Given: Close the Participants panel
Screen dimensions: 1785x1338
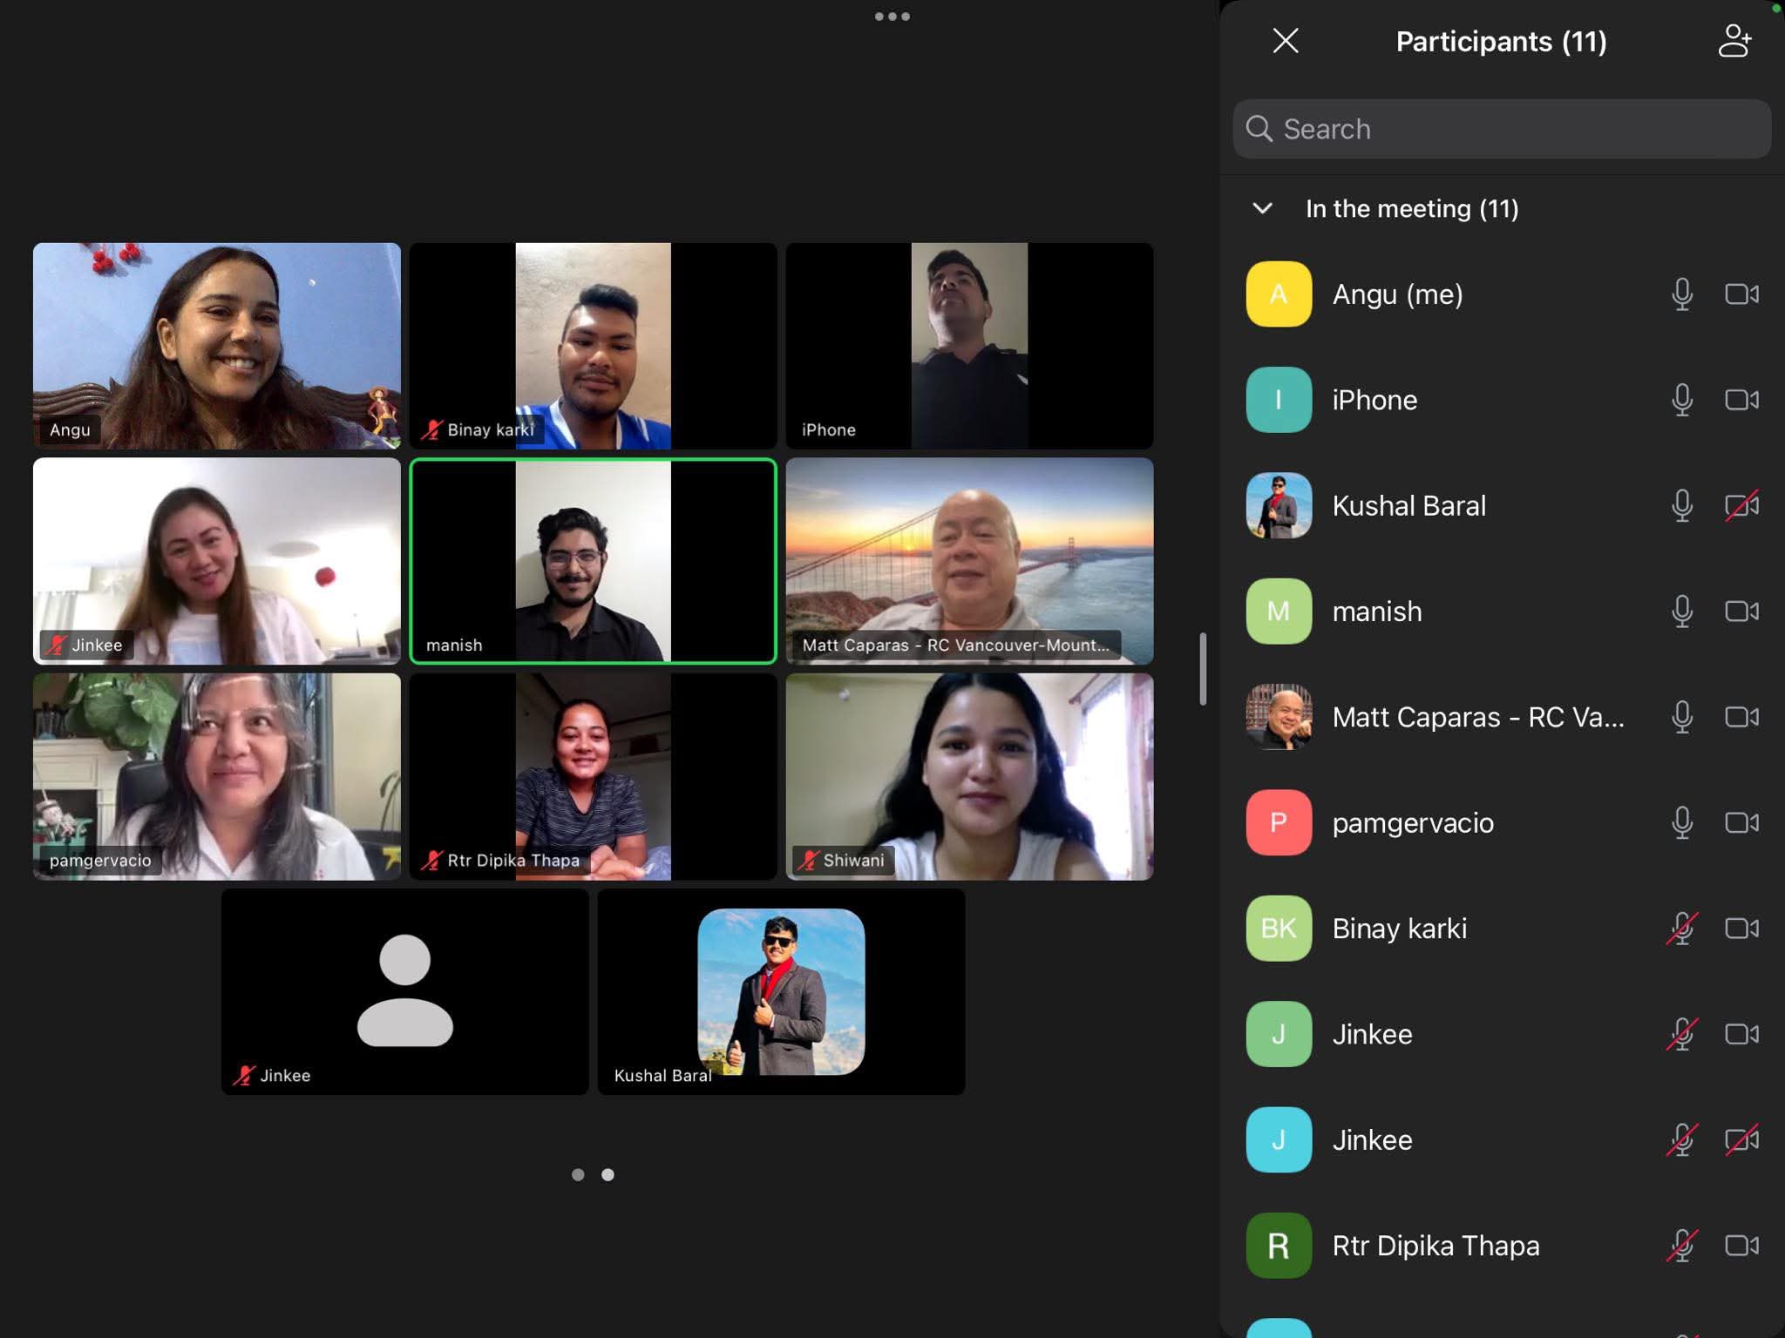Looking at the screenshot, I should click(1286, 41).
